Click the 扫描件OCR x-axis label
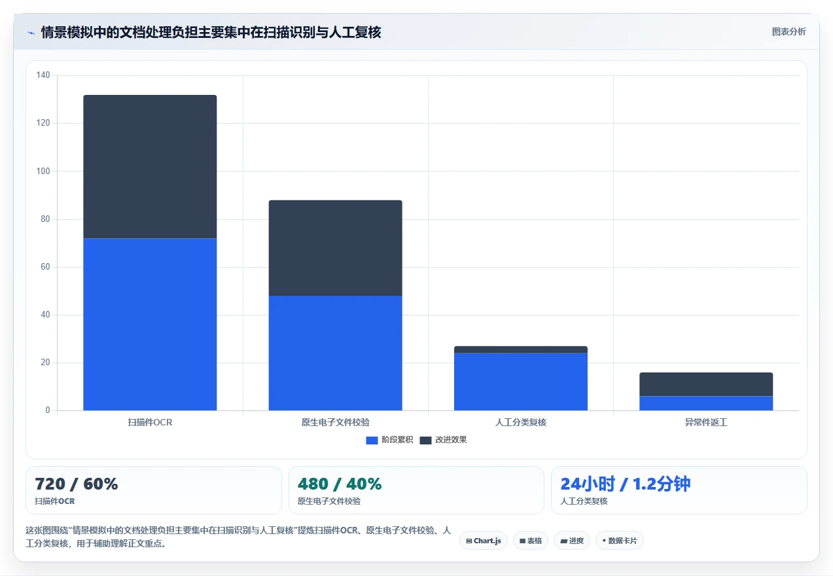The height and width of the screenshot is (576, 833). point(150,422)
